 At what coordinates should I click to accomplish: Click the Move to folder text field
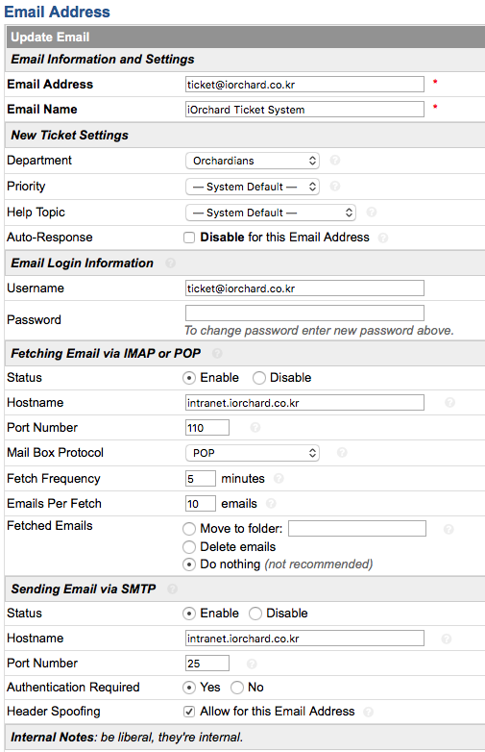(x=357, y=529)
